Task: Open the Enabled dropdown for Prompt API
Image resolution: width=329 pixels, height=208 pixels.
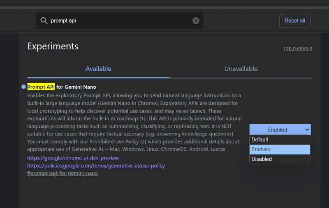Action: coord(280,129)
